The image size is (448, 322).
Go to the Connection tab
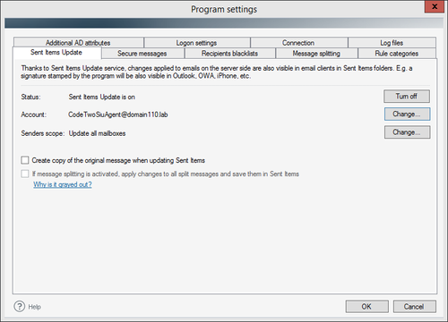click(x=298, y=43)
